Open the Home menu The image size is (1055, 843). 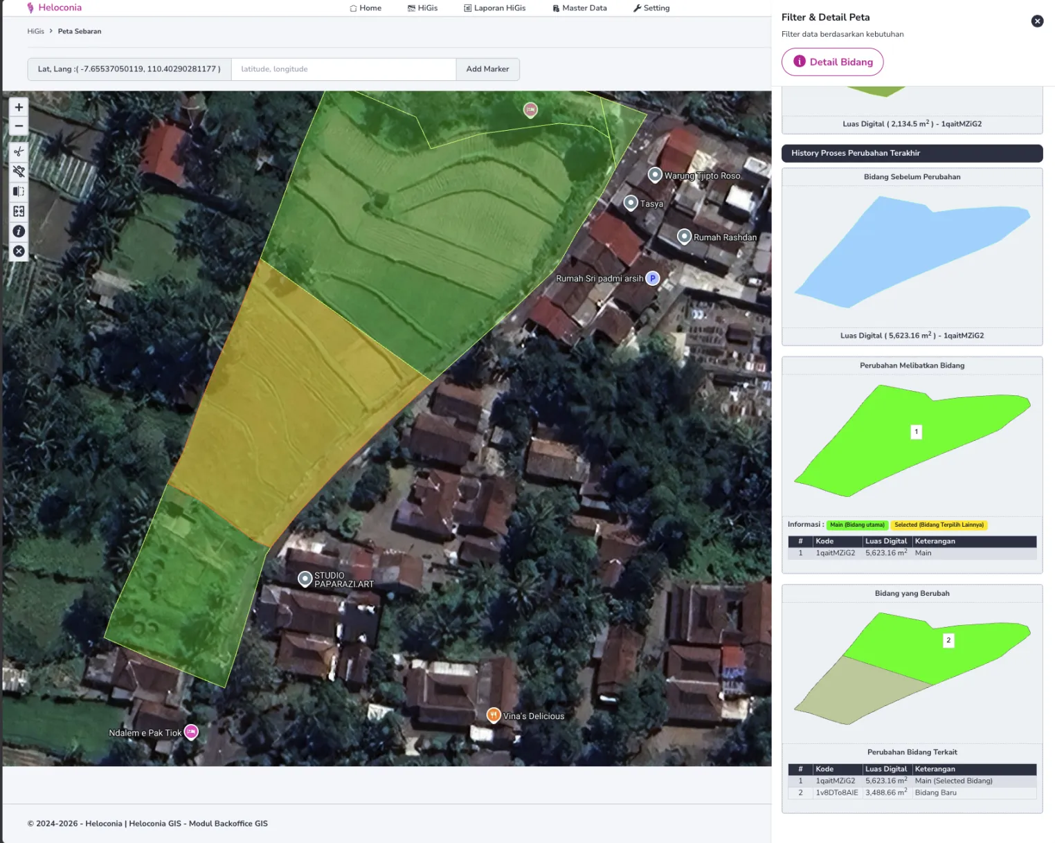click(x=366, y=8)
